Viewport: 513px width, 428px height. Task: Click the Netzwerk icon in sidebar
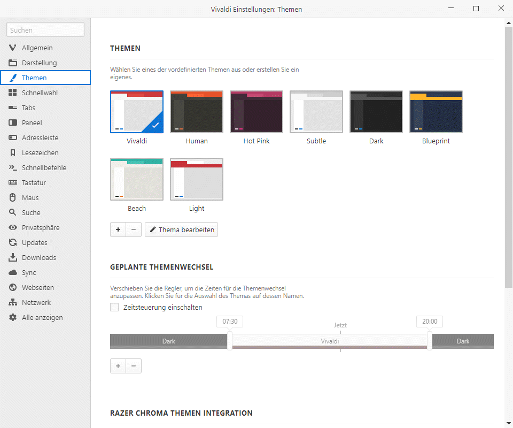tap(13, 302)
